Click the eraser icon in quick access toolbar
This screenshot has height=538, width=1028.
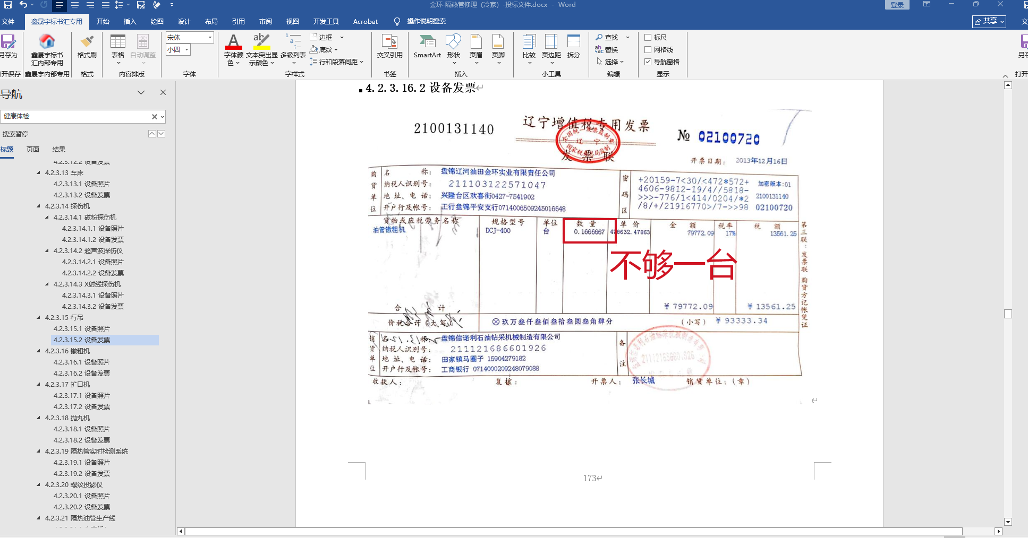pos(156,5)
